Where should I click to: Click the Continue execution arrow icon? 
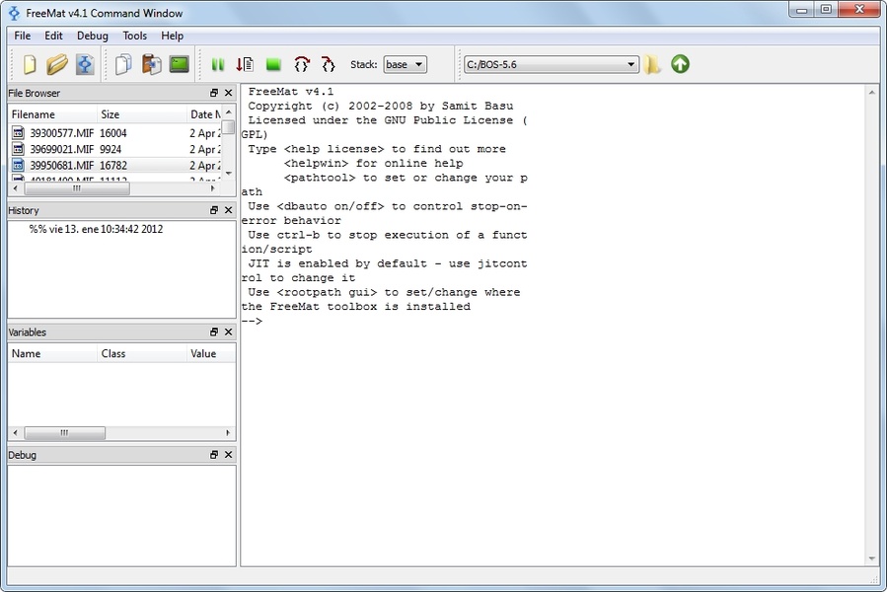coord(245,64)
